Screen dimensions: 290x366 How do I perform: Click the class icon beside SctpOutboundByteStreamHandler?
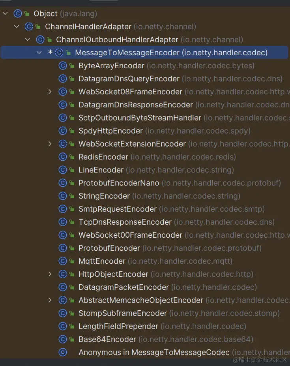(62, 118)
